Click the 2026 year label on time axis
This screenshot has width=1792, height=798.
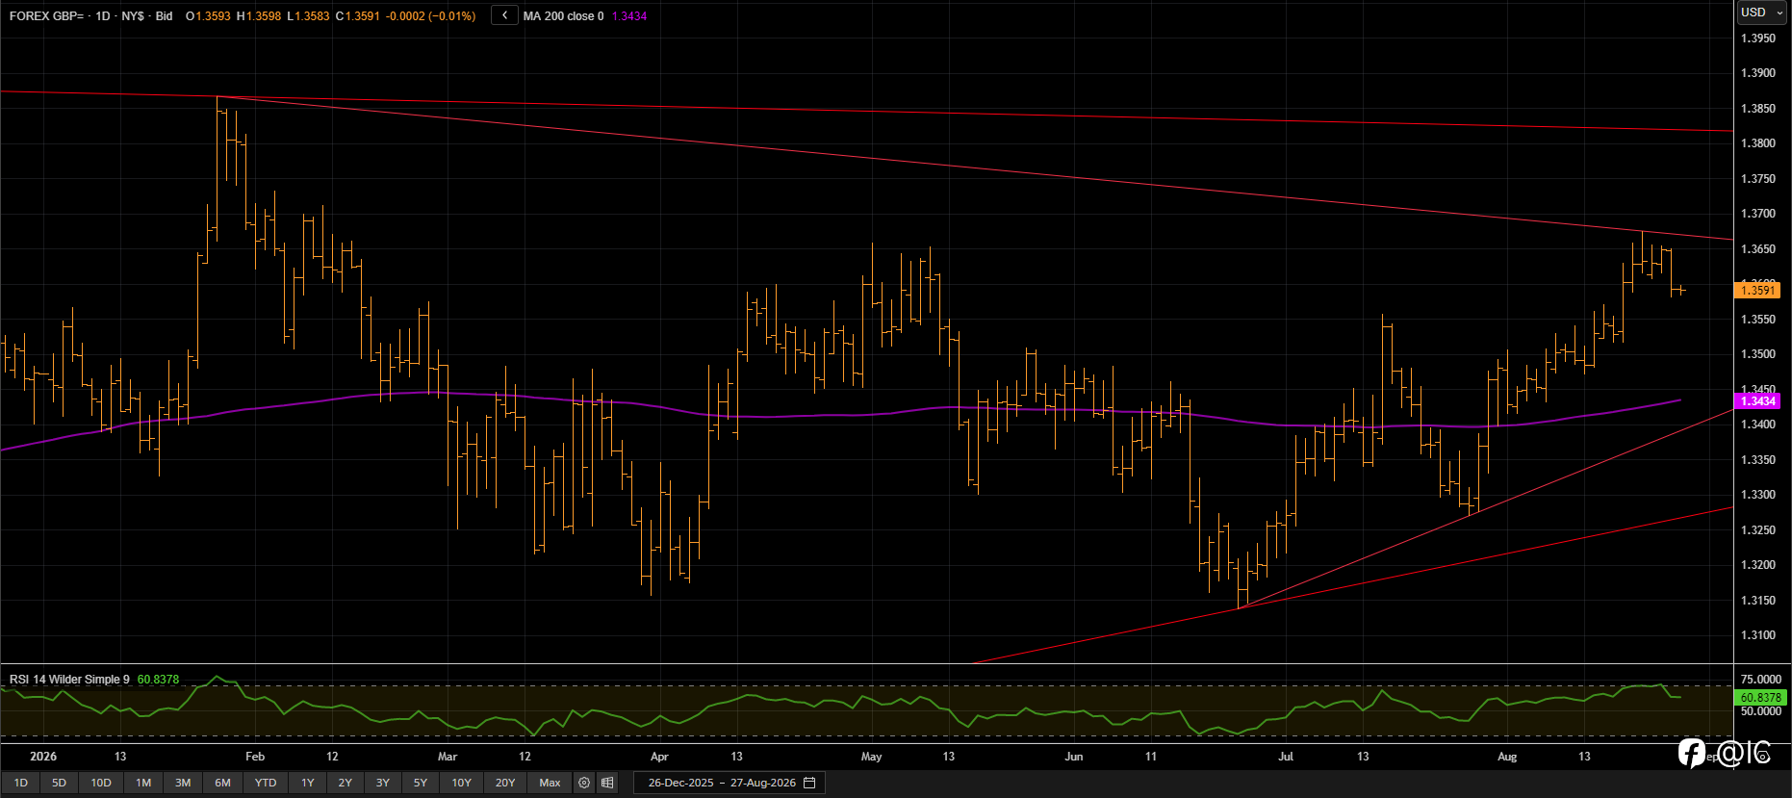coord(43,757)
